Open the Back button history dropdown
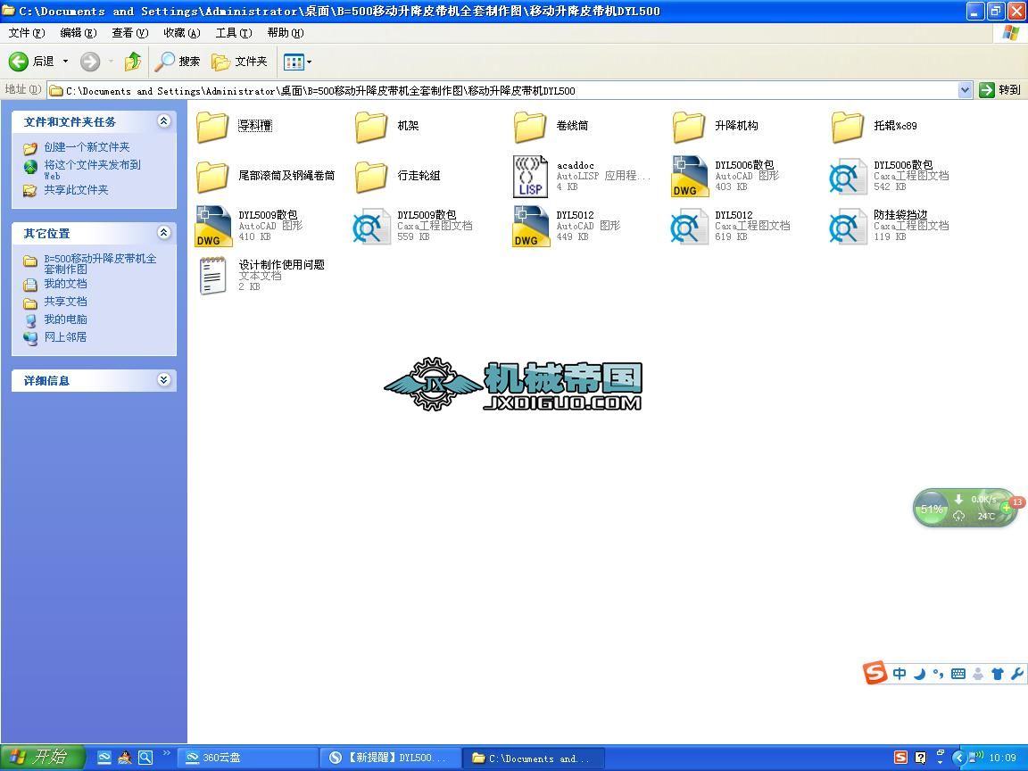 coord(65,62)
